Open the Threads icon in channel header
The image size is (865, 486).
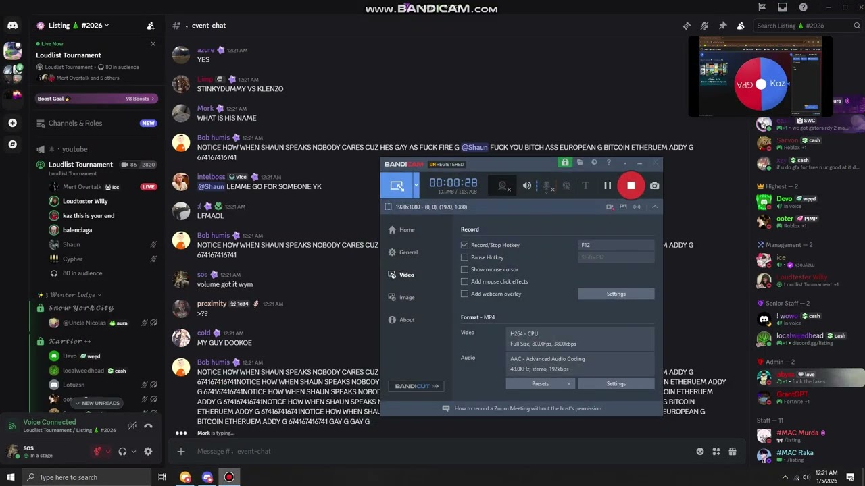(687, 26)
